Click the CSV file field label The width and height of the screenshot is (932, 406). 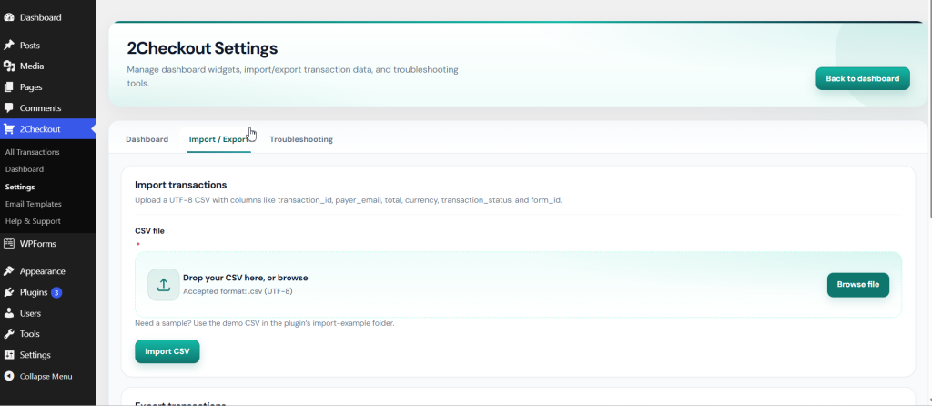pos(150,230)
